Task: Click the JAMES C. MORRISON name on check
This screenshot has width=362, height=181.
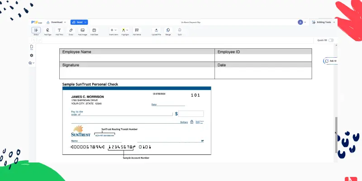Action: click(x=87, y=97)
